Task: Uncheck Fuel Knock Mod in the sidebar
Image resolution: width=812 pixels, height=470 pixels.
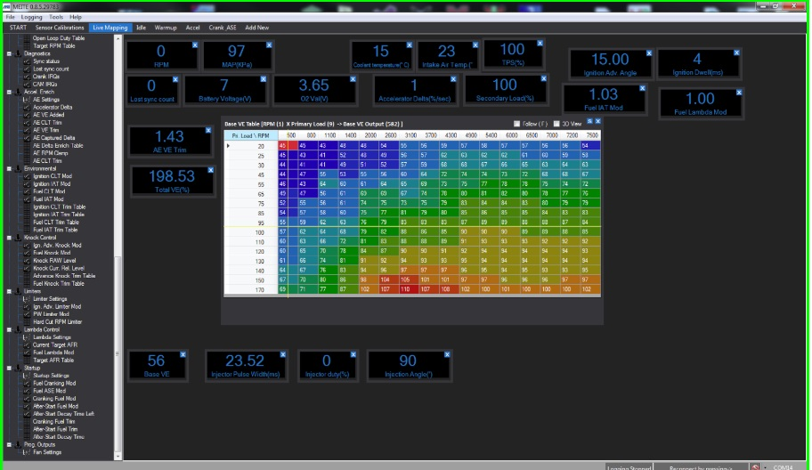Action: click(27, 253)
